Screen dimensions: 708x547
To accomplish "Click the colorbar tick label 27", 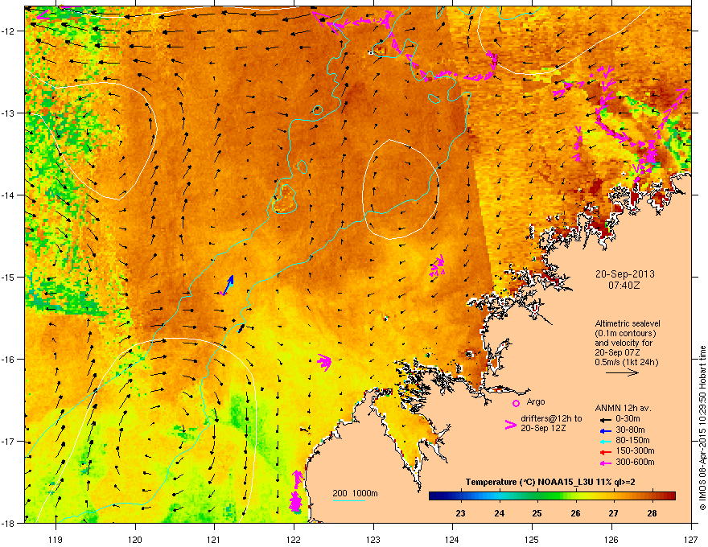I will tap(613, 513).
